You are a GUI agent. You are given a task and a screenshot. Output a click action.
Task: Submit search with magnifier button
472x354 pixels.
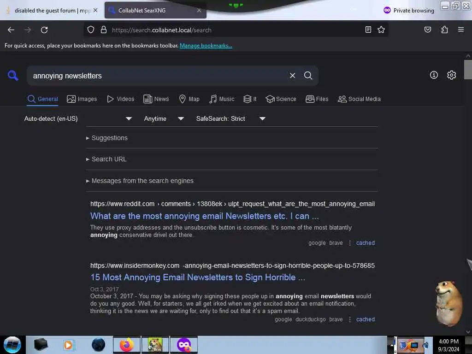[308, 76]
